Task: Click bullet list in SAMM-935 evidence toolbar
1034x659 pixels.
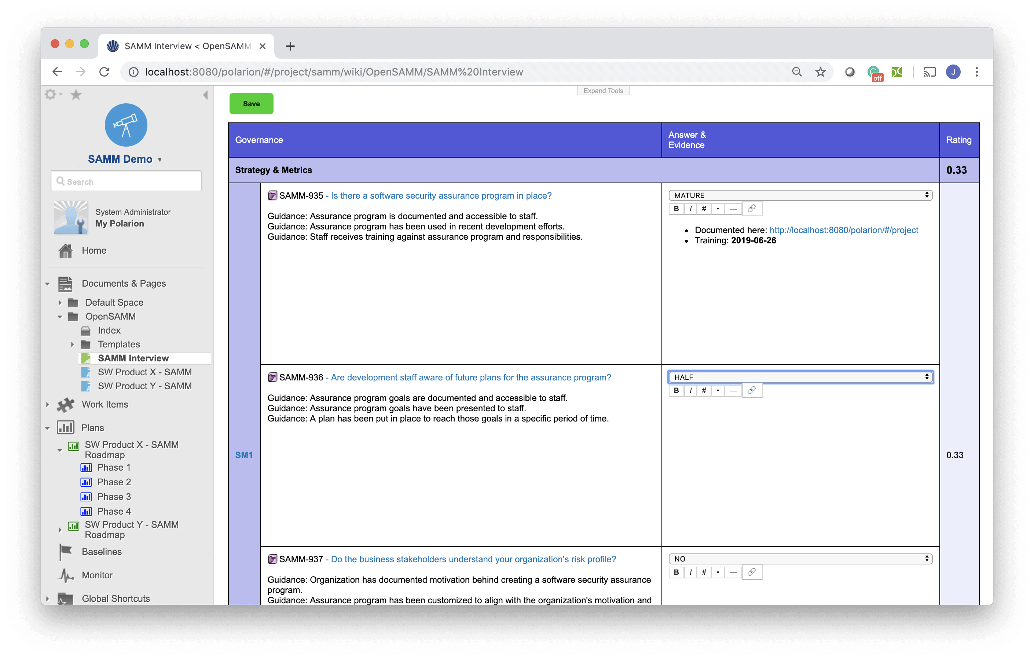Action: pos(718,209)
